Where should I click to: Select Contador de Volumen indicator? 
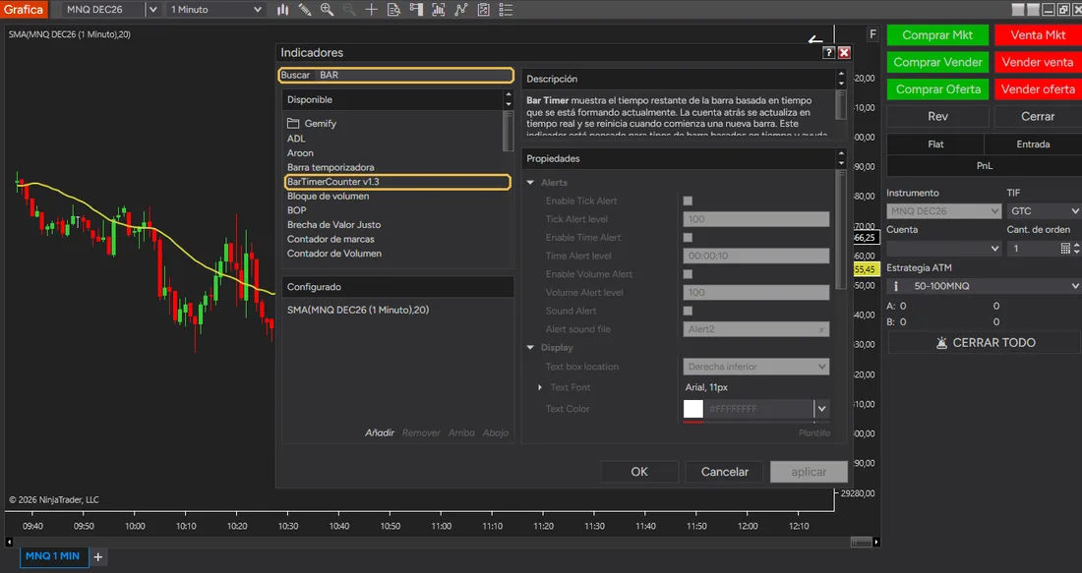click(x=334, y=254)
